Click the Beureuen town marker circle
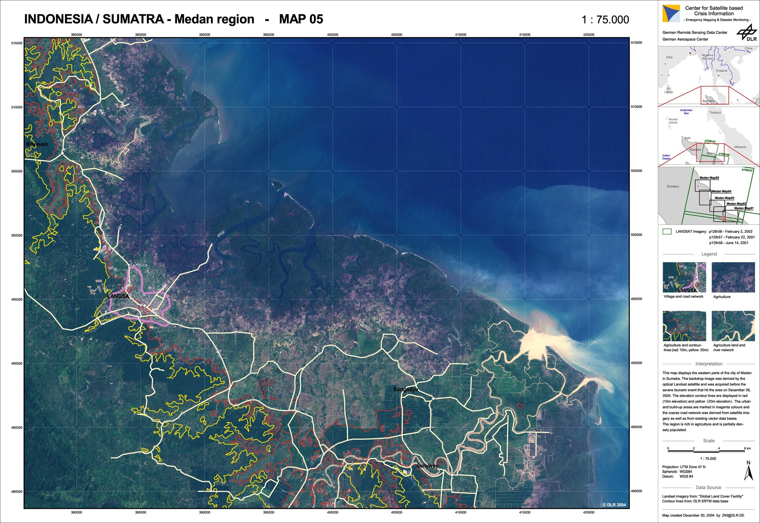 62,153
